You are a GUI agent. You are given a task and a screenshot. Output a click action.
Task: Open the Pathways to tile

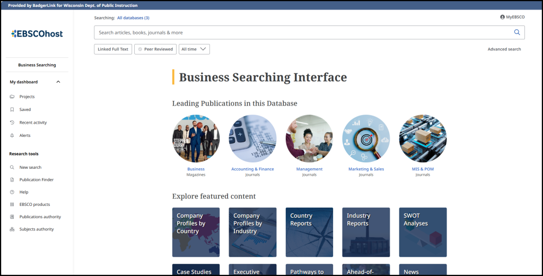[309, 270]
